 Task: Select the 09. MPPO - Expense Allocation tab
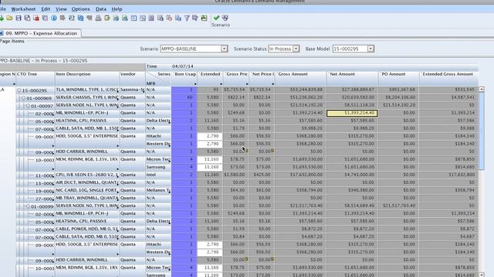coord(40,33)
